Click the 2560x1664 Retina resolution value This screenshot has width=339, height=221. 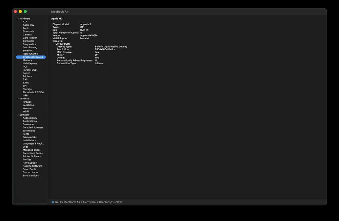point(105,49)
